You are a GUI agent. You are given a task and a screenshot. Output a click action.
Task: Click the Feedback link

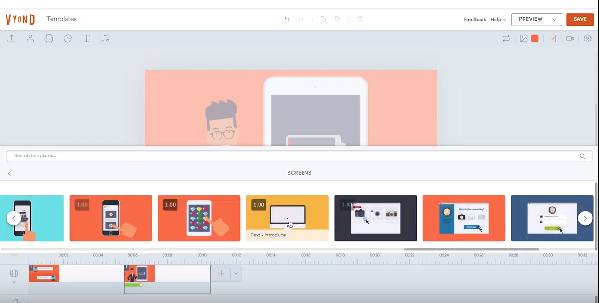click(474, 20)
